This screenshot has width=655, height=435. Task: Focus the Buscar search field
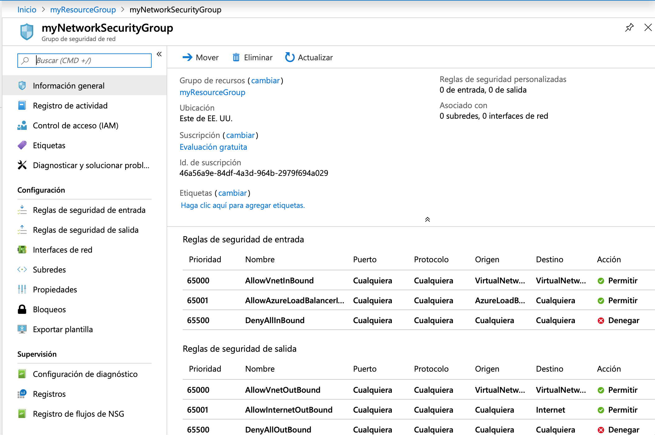(x=84, y=60)
